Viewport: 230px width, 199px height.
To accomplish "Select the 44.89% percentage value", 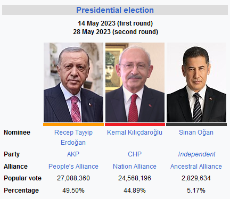I will 135,190.
